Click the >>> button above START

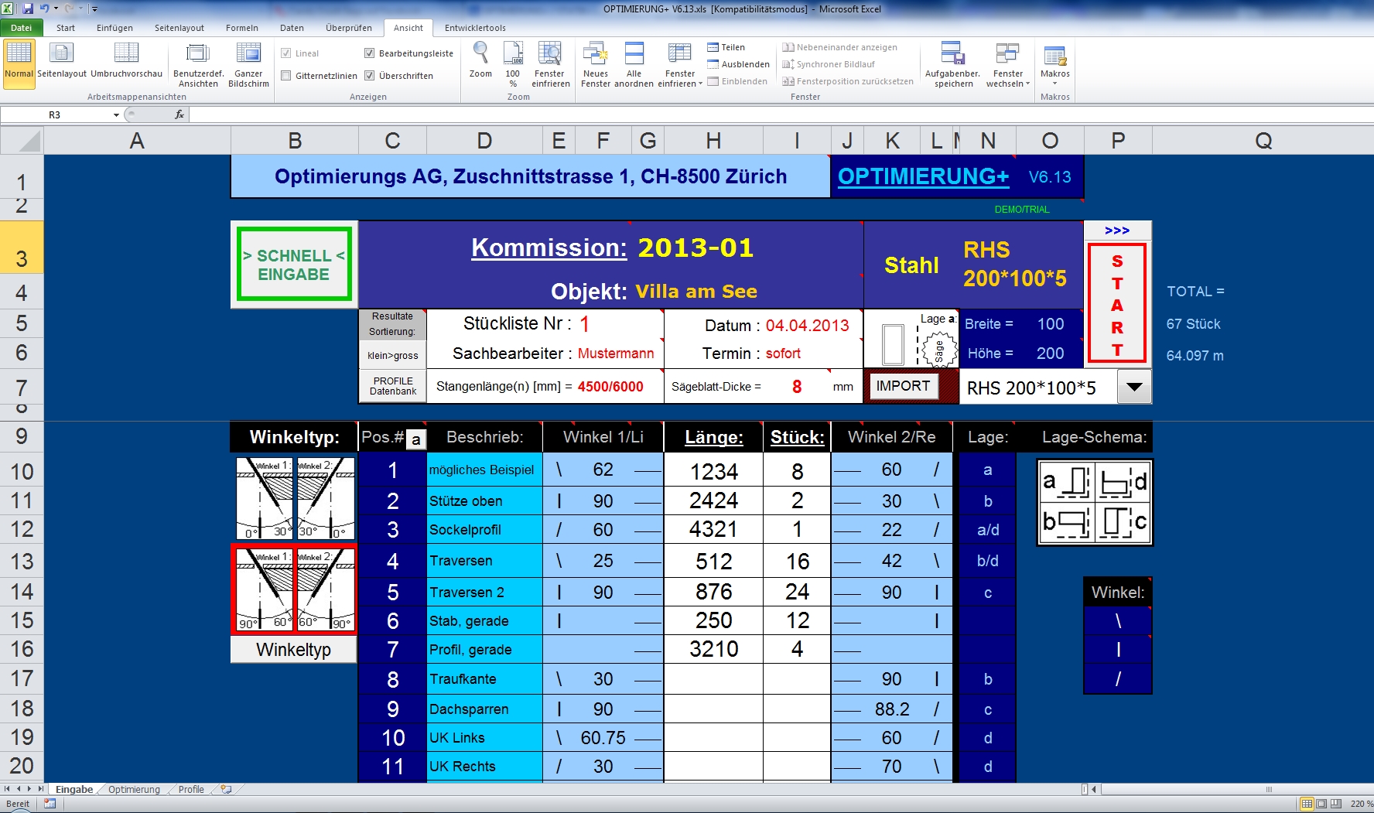pos(1117,231)
